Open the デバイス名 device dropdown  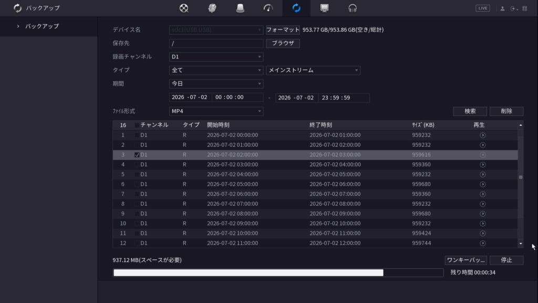pos(216,30)
